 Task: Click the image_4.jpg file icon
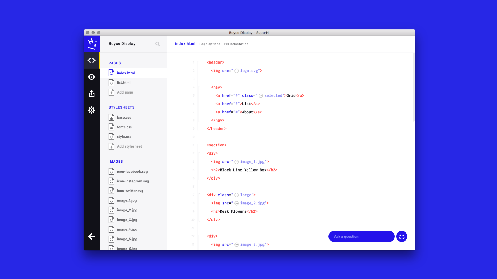(111, 229)
